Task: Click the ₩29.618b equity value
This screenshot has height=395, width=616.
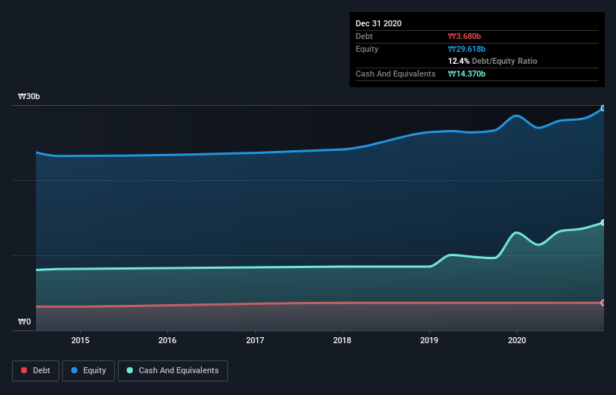Action: click(467, 49)
